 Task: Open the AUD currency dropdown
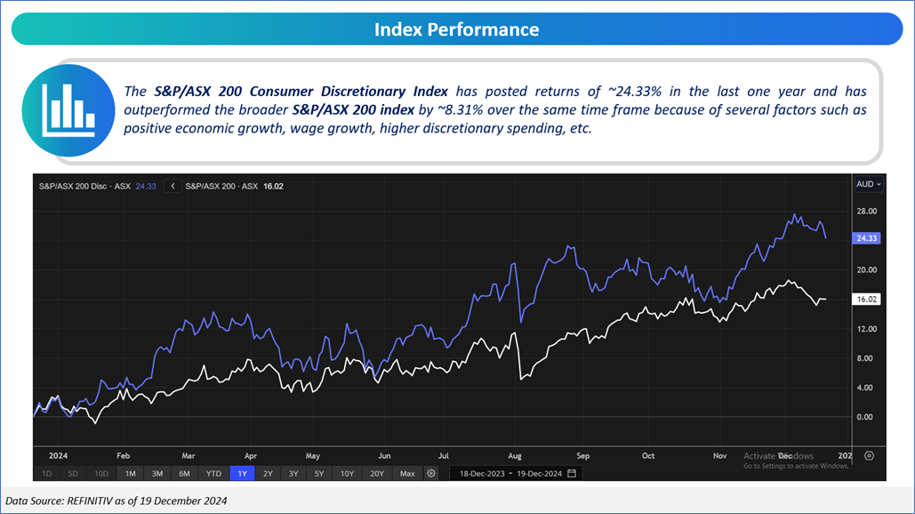(868, 184)
